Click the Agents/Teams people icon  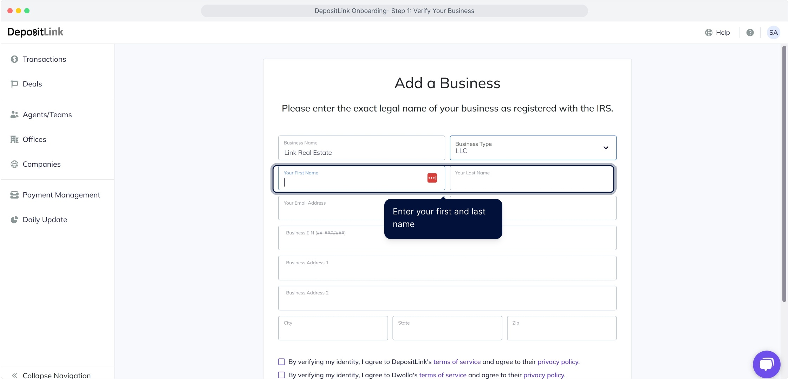coord(14,115)
